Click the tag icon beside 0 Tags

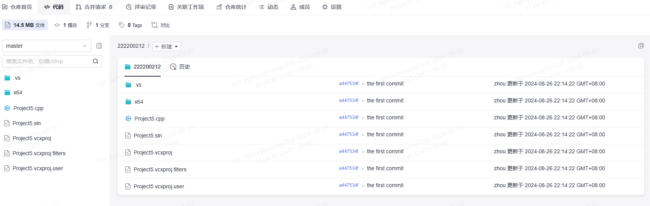121,25
